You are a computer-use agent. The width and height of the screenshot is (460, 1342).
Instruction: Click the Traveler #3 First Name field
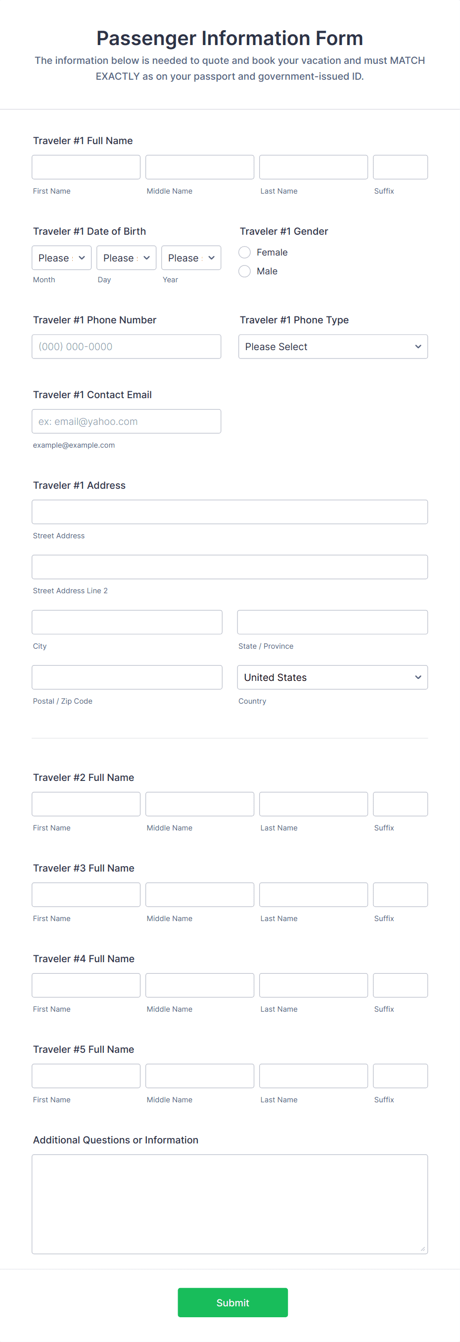point(86,894)
